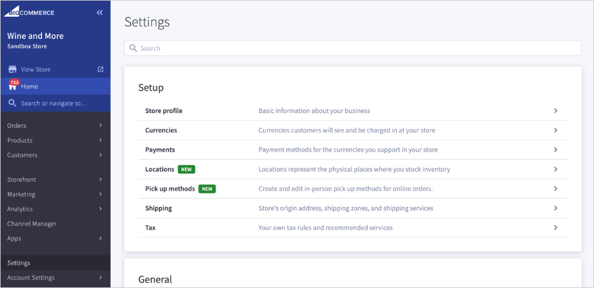Expand the Products menu chevron
Viewport: 594px width, 288px height.
tap(100, 140)
